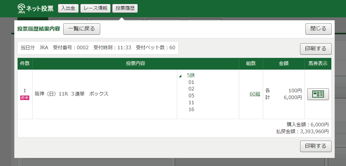
Task: Click the upper 印刷する button
Action: click(x=316, y=49)
